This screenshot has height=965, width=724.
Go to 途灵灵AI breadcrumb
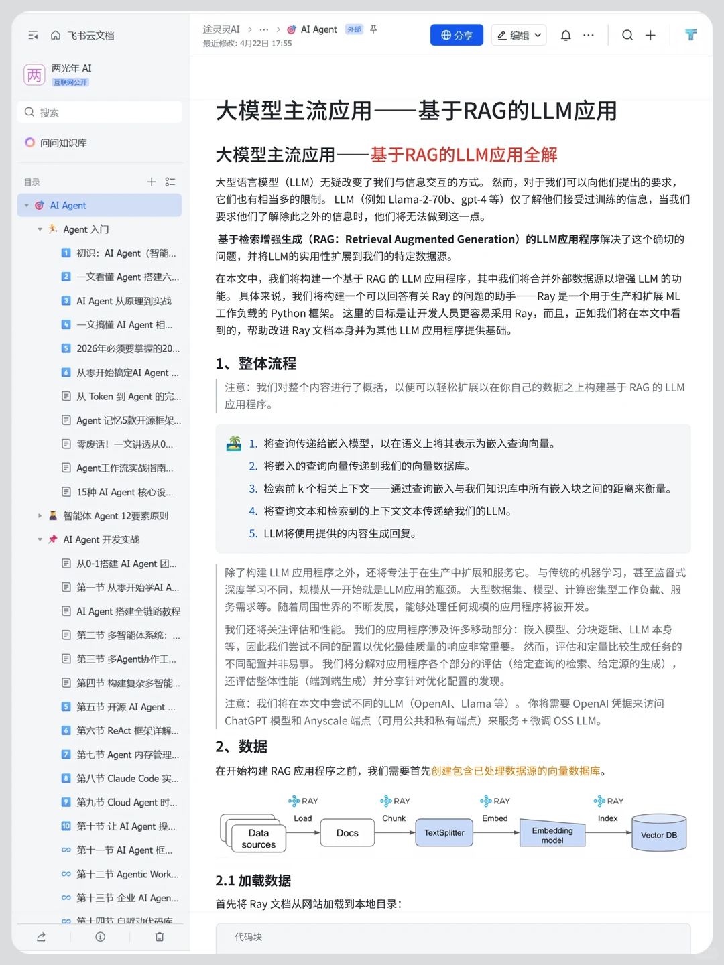click(221, 29)
